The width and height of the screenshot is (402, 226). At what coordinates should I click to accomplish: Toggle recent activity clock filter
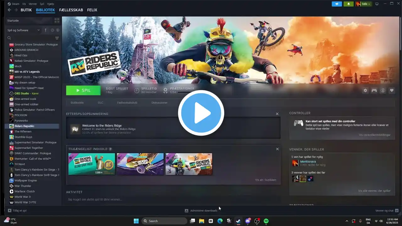click(x=52, y=30)
